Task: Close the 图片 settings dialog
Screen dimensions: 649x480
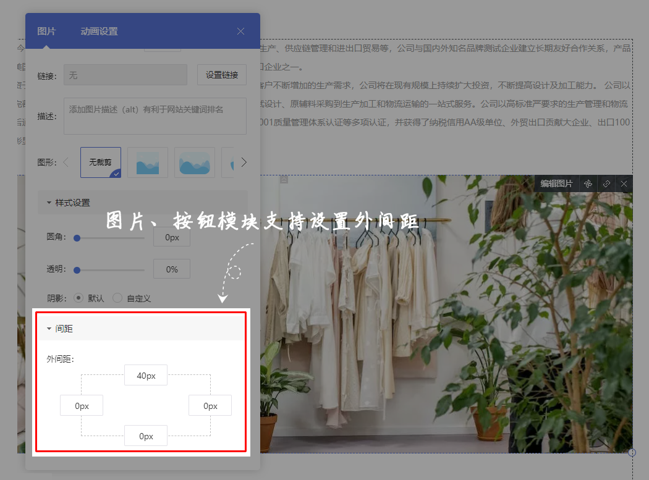Action: tap(241, 31)
